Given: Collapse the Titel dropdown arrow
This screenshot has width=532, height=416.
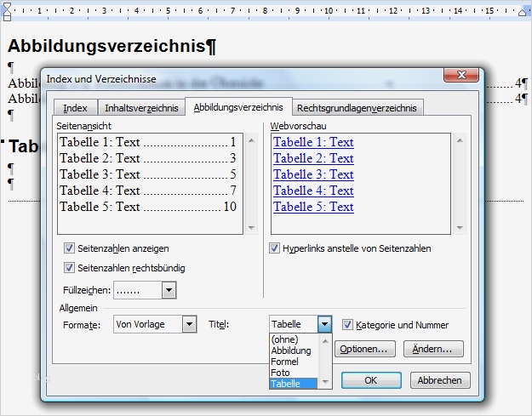Looking at the screenshot, I should point(324,324).
